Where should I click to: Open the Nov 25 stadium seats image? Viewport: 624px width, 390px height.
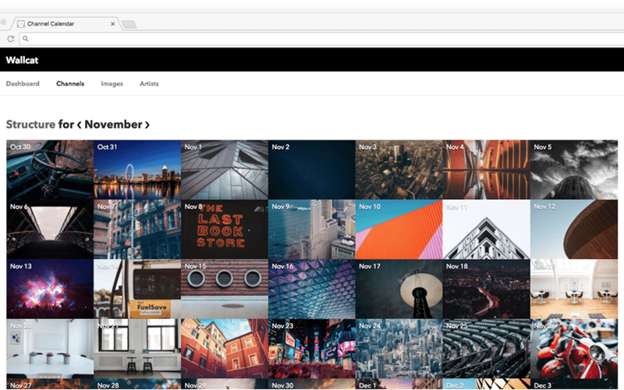tap(486, 348)
